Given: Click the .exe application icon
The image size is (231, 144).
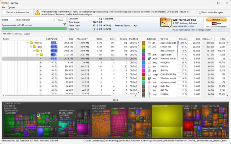Looking at the screenshot, I should pos(149,54).
